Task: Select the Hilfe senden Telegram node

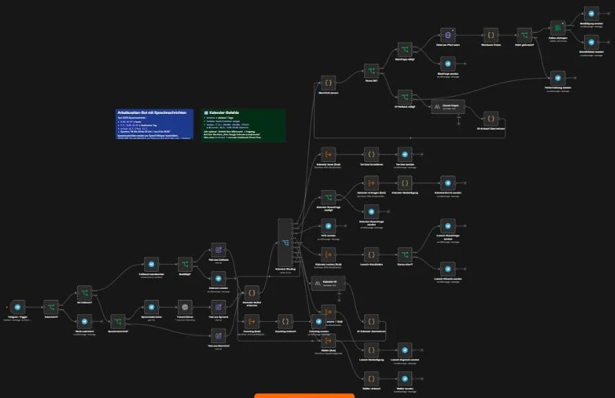Action: click(x=328, y=226)
